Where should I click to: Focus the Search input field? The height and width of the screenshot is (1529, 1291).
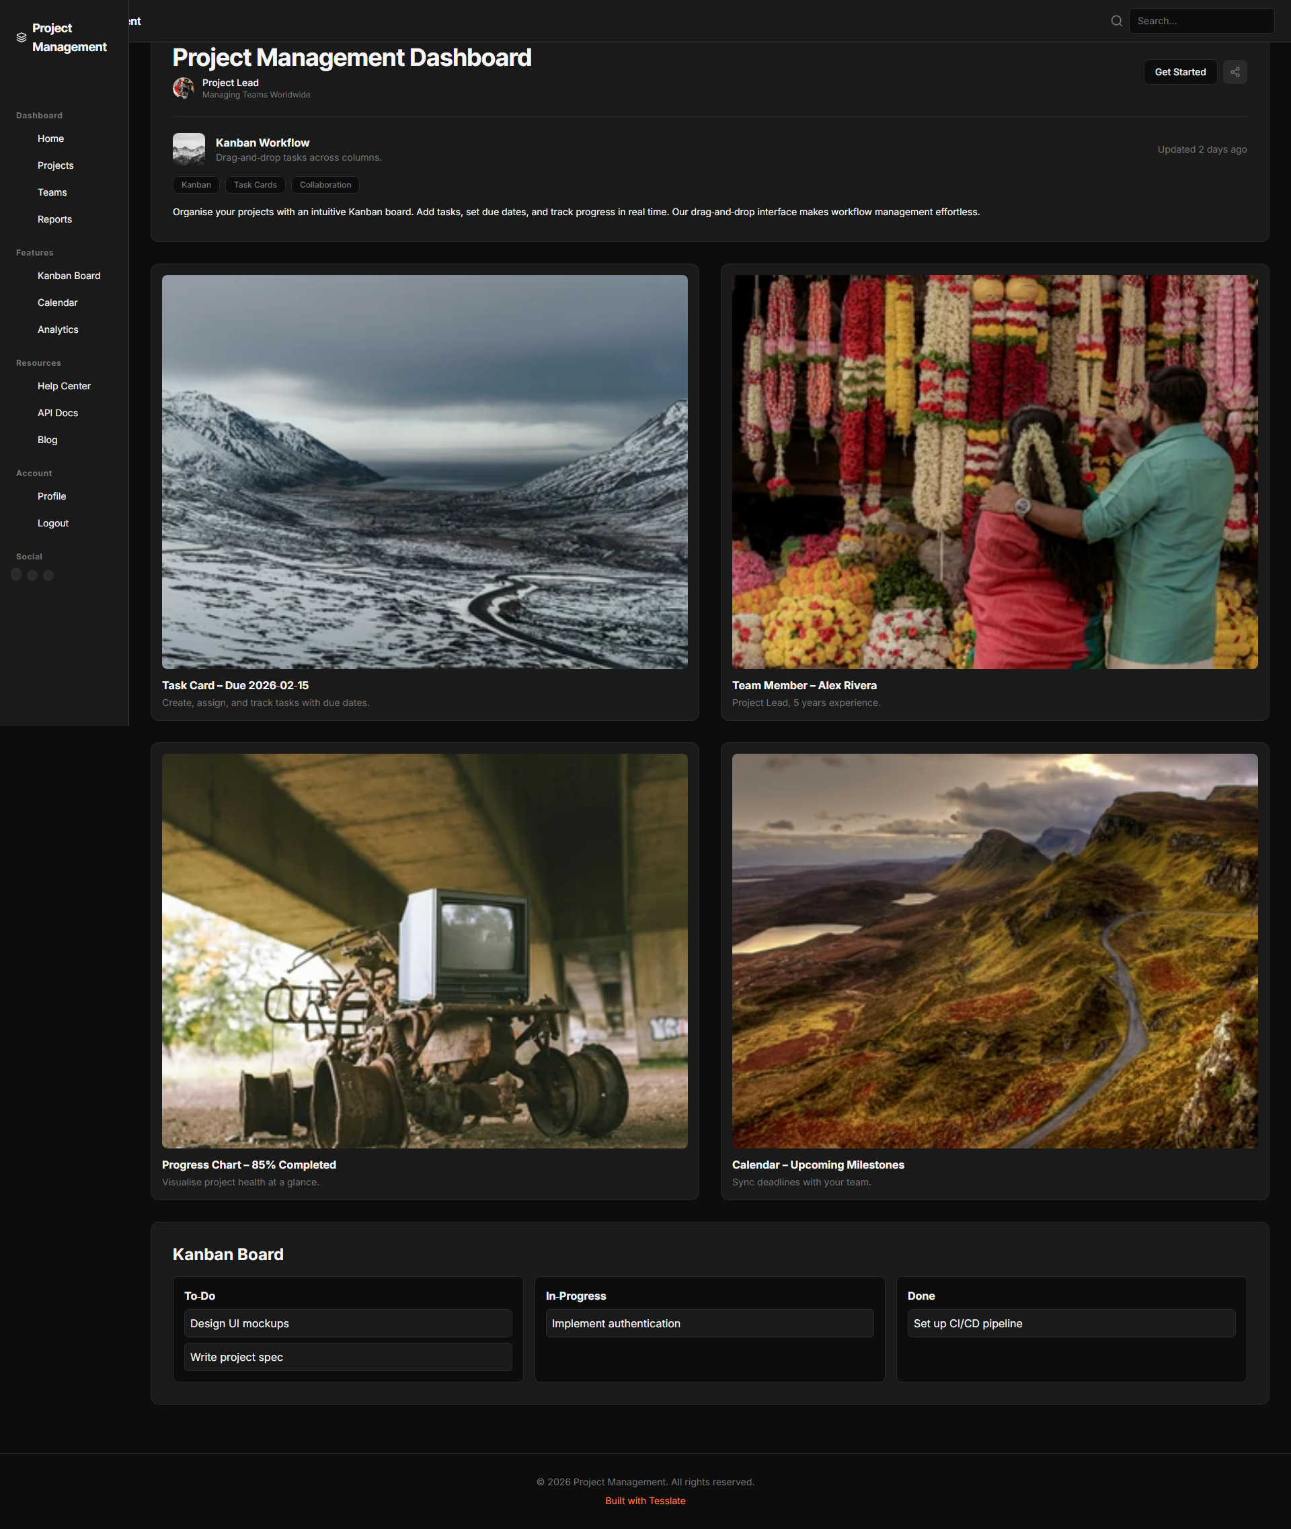point(1200,22)
